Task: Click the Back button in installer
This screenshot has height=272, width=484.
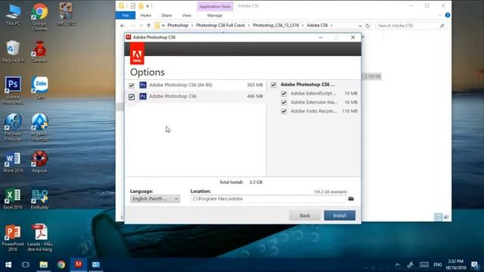Action: [x=305, y=215]
